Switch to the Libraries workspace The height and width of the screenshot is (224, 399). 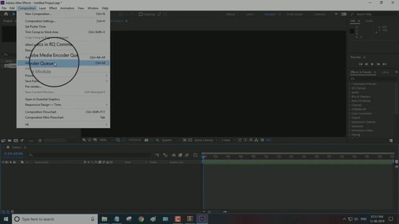pyautogui.click(x=319, y=14)
